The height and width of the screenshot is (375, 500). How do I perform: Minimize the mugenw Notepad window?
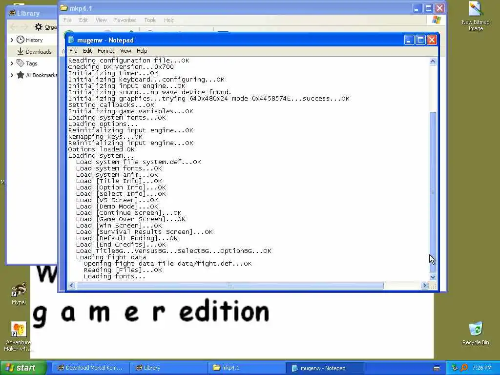point(409,40)
